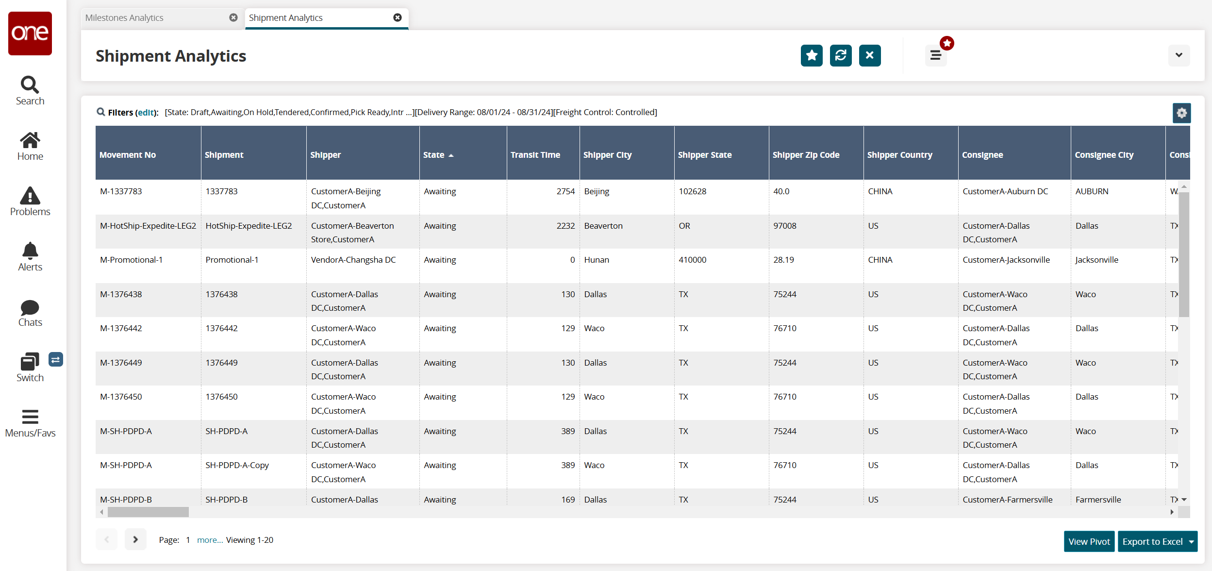Image resolution: width=1212 pixels, height=571 pixels.
Task: Close the Milestones Analytics tab
Action: (x=233, y=17)
